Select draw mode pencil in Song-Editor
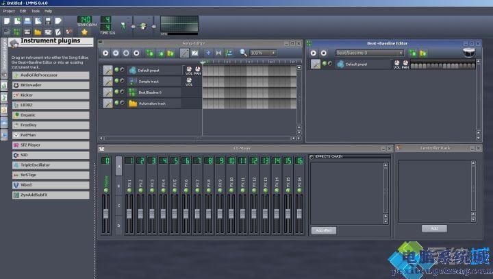The image size is (493, 279). click(x=184, y=53)
